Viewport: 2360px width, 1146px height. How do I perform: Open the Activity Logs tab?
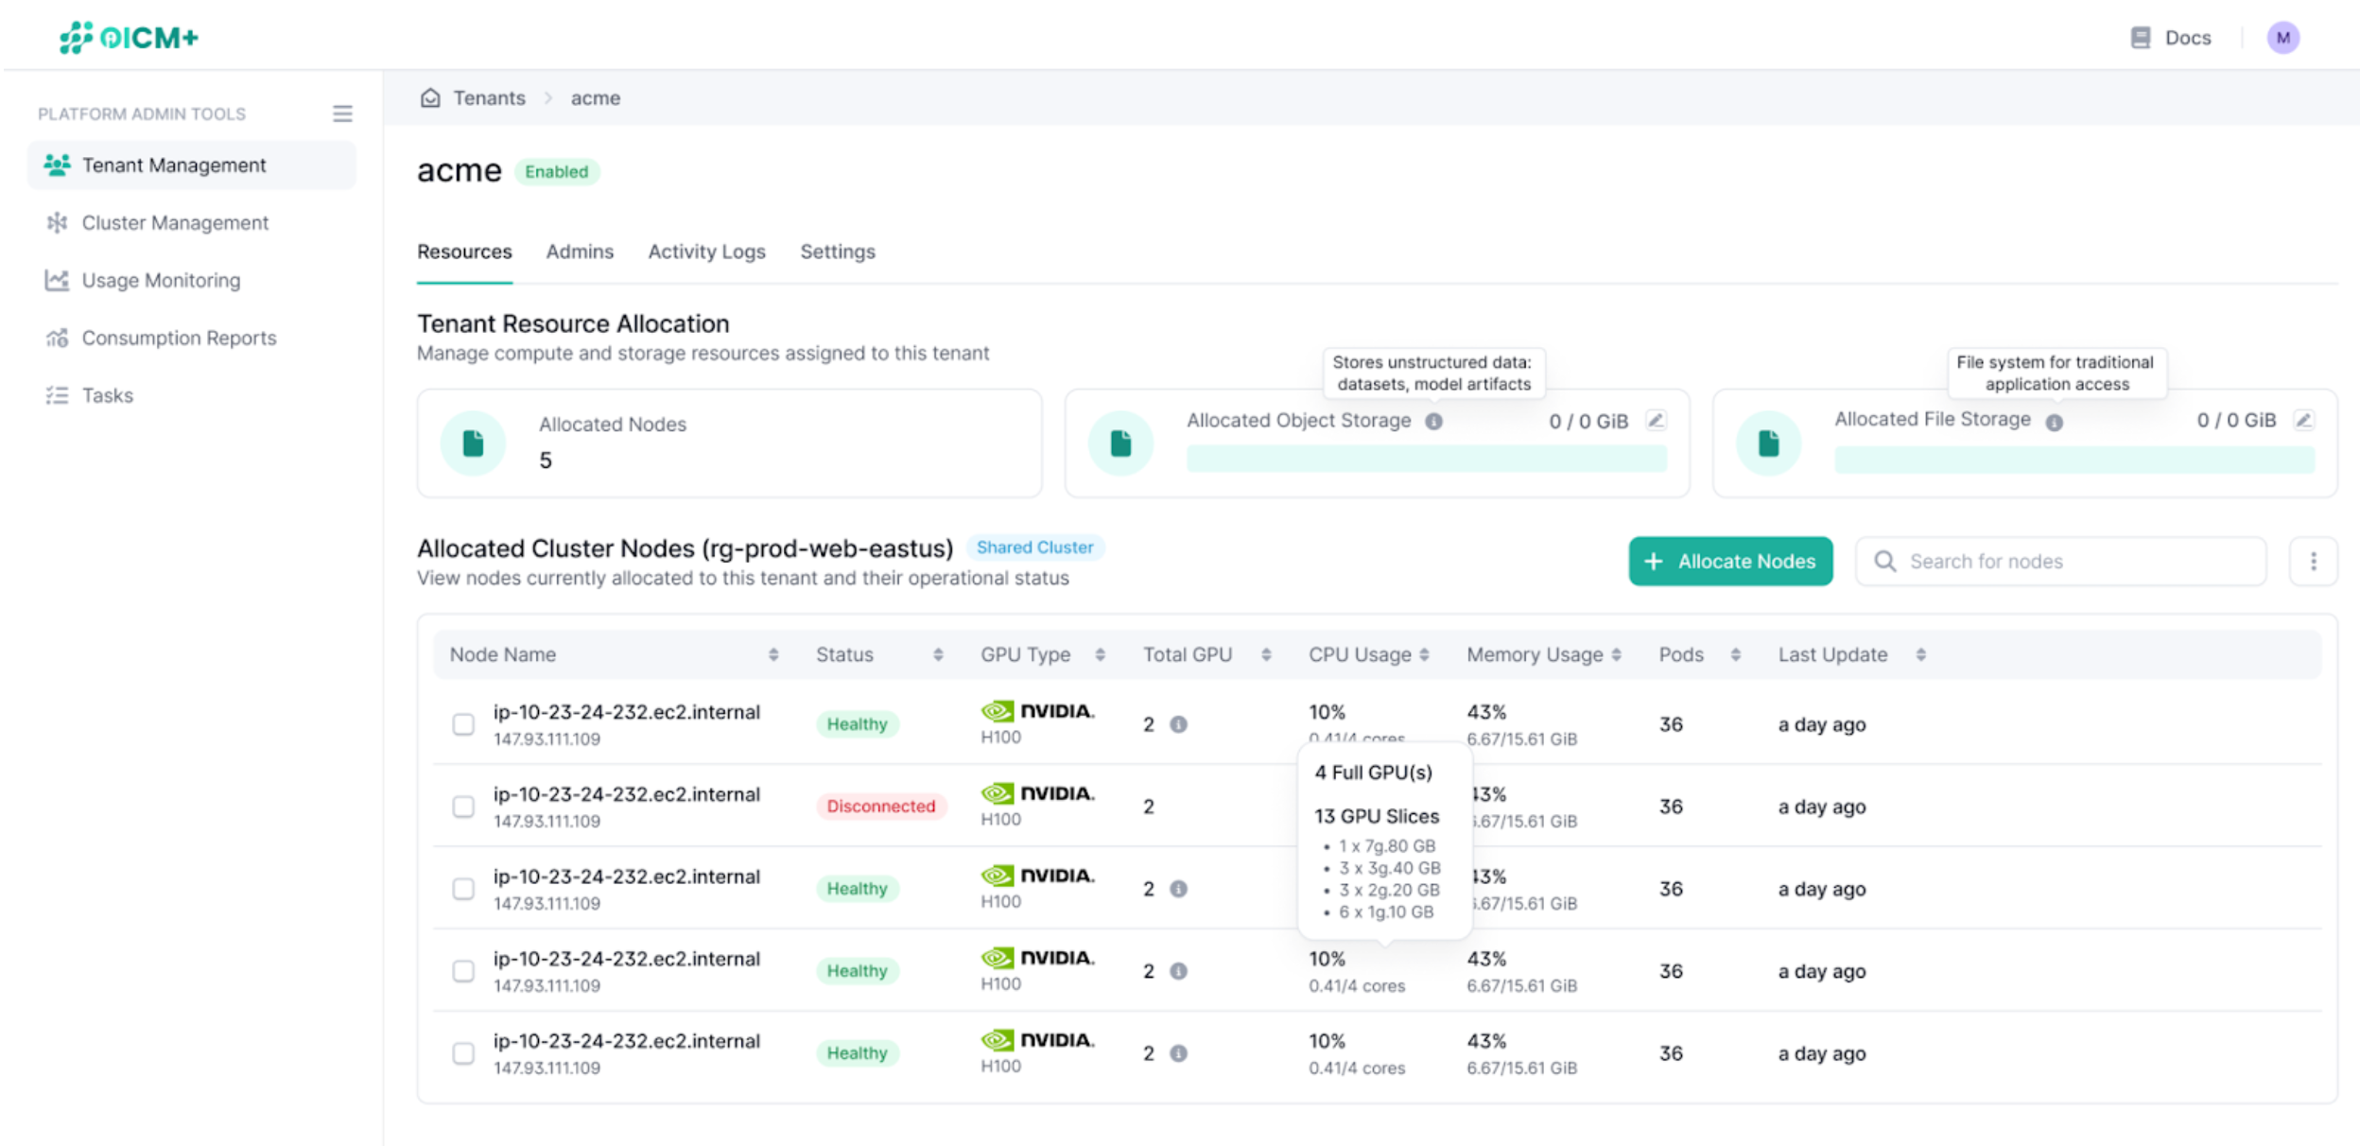click(706, 252)
